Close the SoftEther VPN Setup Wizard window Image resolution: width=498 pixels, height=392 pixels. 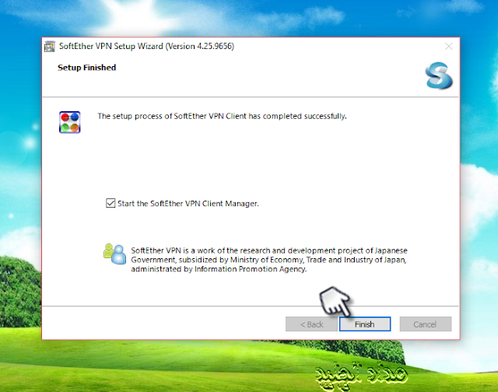(x=448, y=47)
